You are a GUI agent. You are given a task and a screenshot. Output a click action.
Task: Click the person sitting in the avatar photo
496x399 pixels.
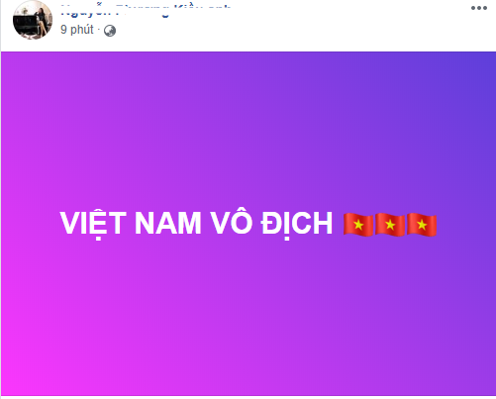point(42,21)
